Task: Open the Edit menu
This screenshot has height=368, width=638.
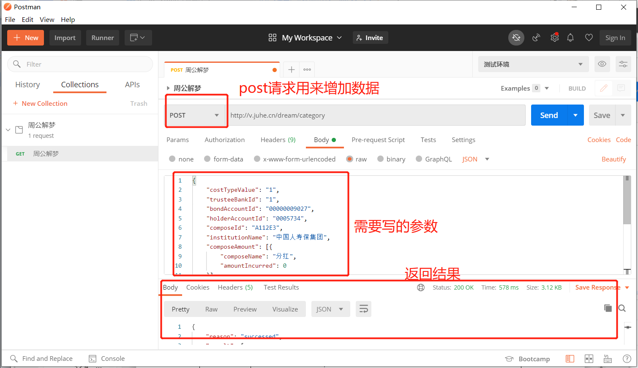Action: pyautogui.click(x=27, y=19)
